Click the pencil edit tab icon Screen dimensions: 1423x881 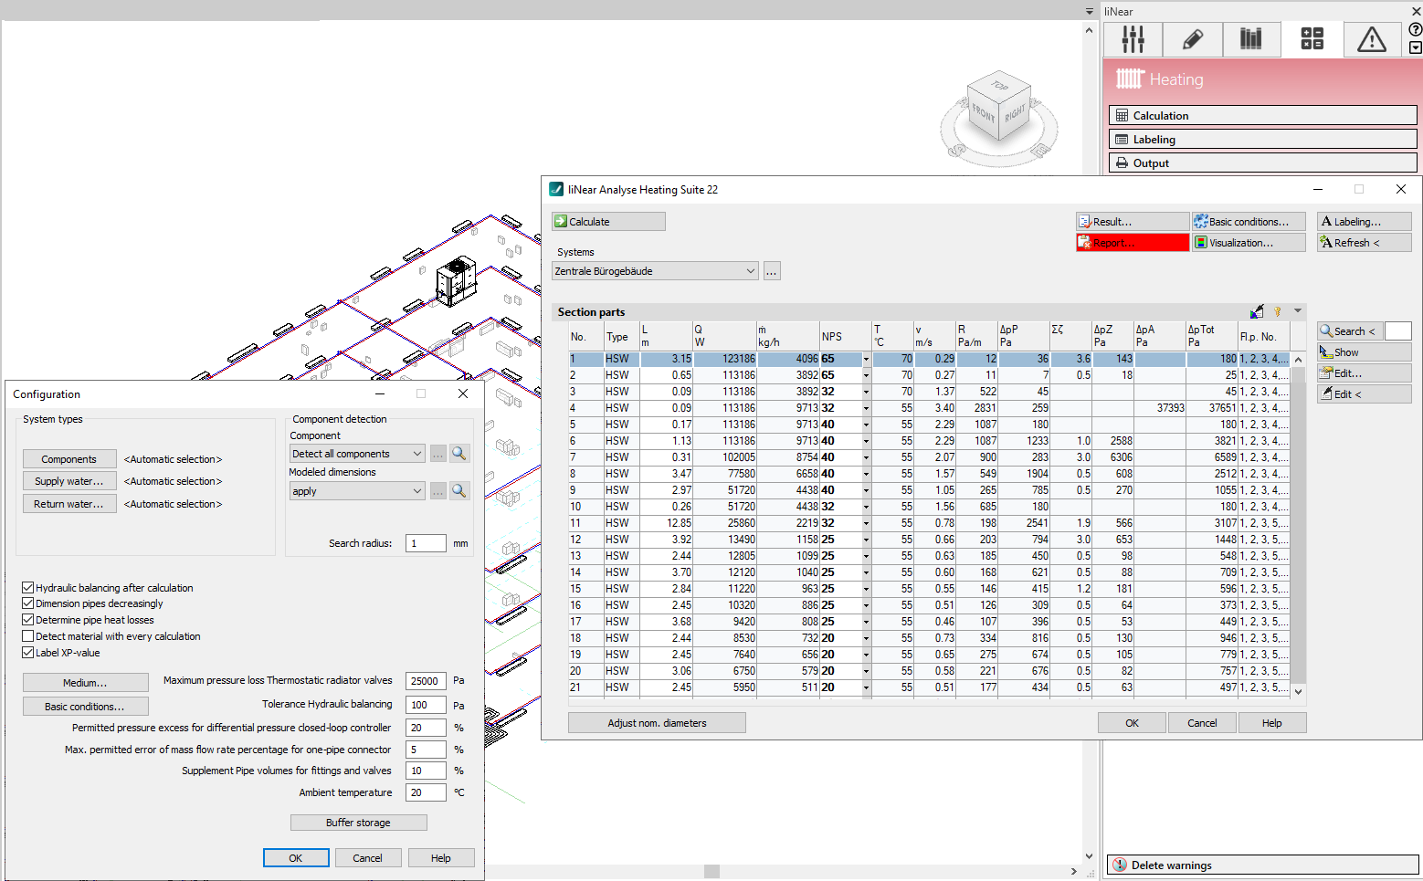(1192, 39)
